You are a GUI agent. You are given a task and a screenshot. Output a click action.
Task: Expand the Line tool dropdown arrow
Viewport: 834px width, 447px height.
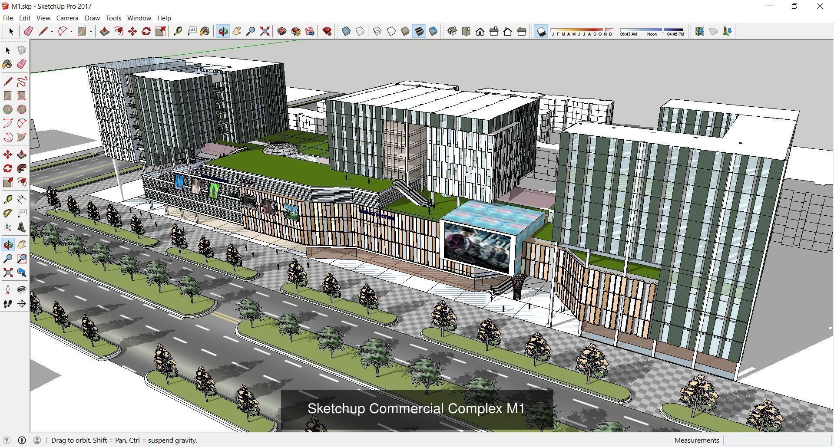52,31
